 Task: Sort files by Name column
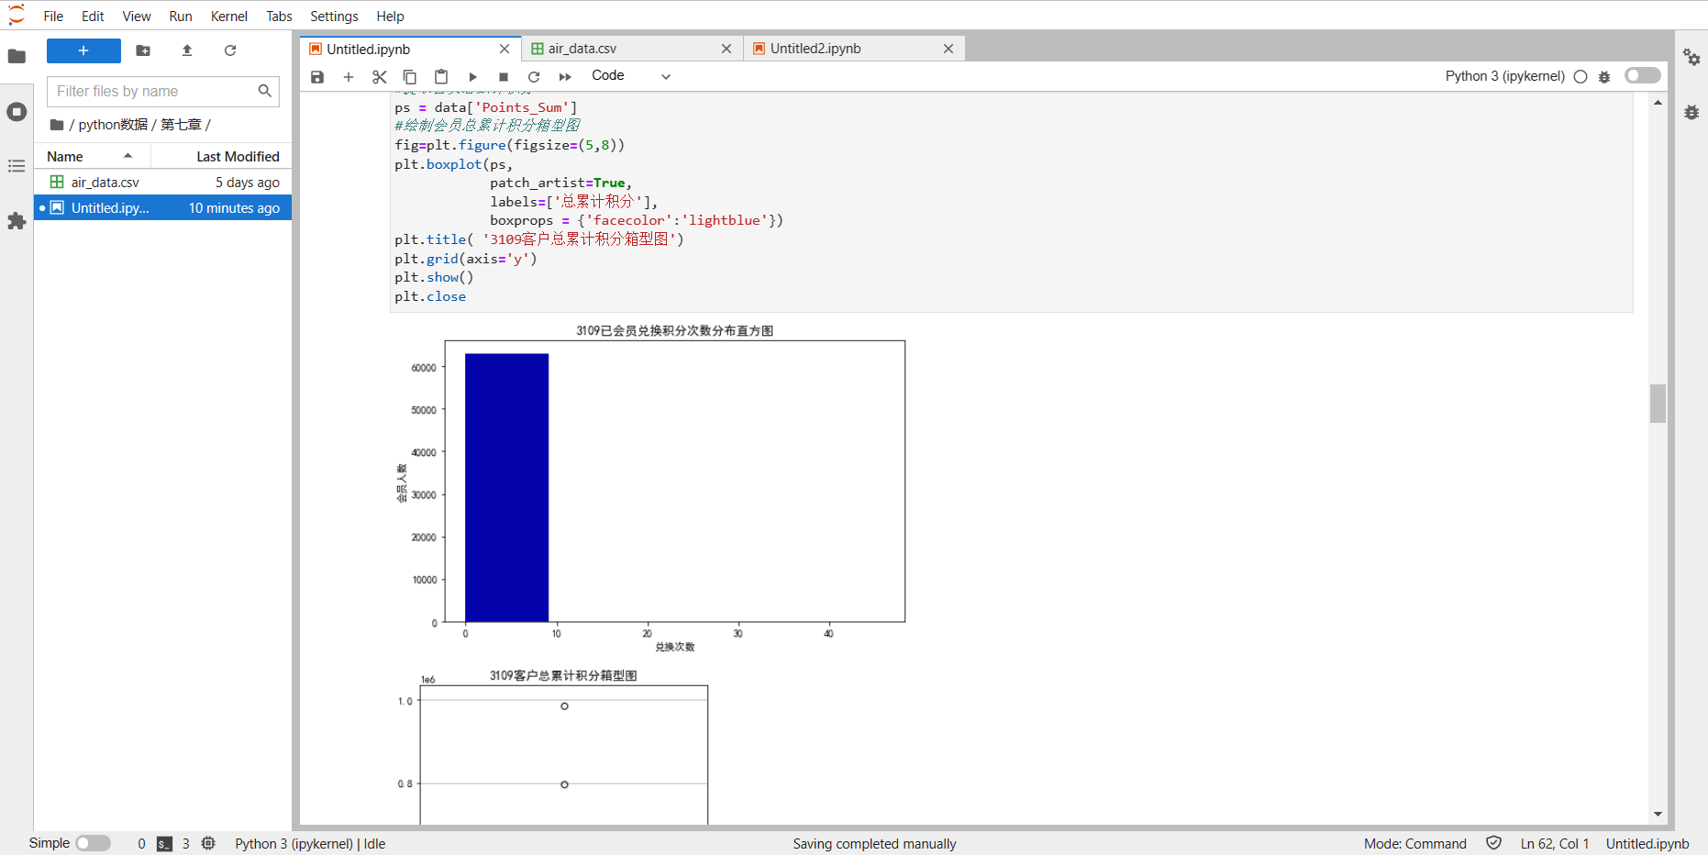92,157
